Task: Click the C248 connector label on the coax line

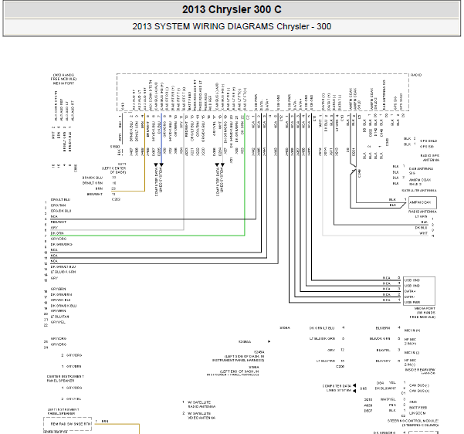Action: click(x=360, y=174)
